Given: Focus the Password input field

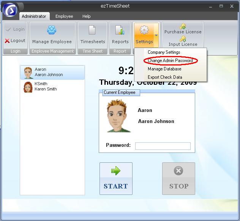Looking at the screenshot, I should click(x=163, y=146).
